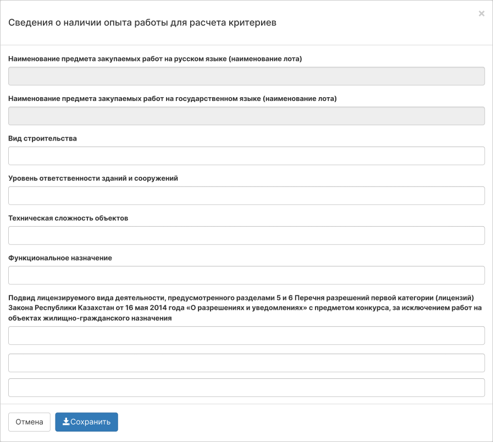Click the Техническая сложность объектов label
The image size is (493, 442).
pyautogui.click(x=68, y=219)
